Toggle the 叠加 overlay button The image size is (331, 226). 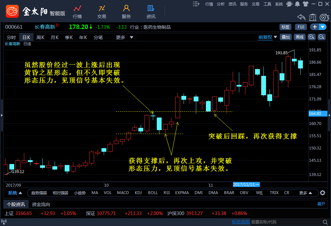pos(286,37)
